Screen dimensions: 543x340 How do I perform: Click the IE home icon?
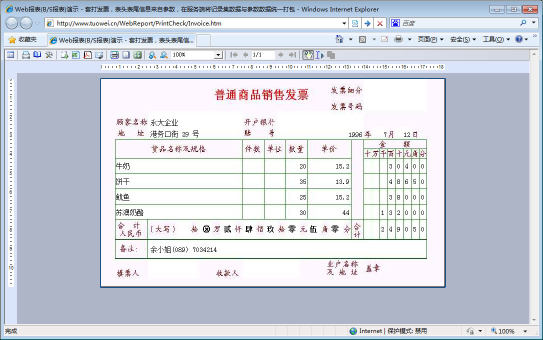pos(339,39)
